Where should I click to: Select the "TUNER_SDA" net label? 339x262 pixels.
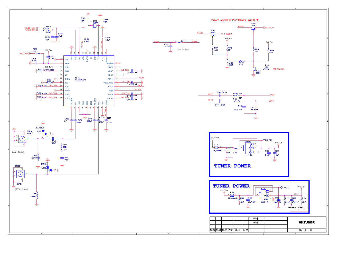click(30, 30)
